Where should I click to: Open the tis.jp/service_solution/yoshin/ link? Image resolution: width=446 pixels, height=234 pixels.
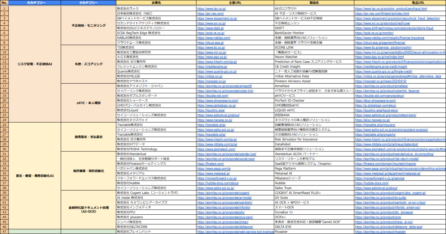click(383, 48)
